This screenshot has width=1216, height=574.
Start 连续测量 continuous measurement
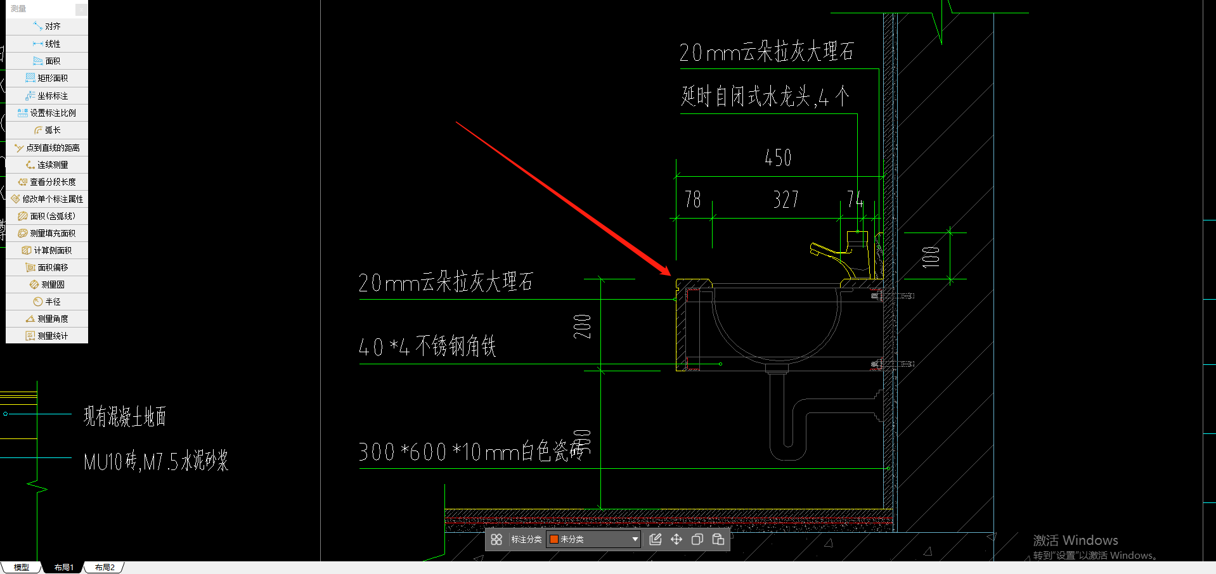click(47, 165)
